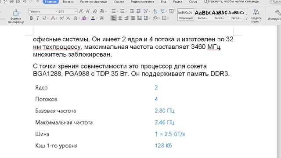
Task: Open the Раздел tab
Action: (177, 2)
